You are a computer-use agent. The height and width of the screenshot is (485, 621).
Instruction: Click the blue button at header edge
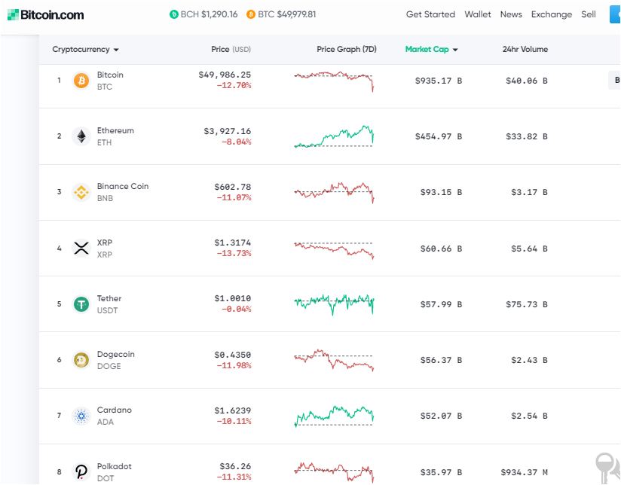[615, 14]
